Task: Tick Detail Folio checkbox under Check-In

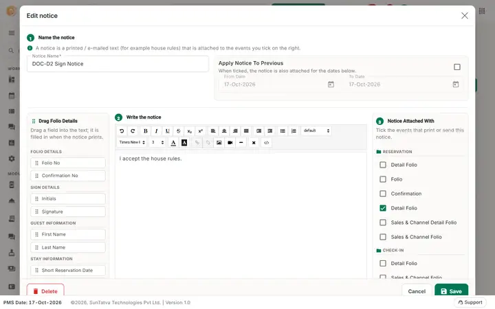Action: click(383, 263)
